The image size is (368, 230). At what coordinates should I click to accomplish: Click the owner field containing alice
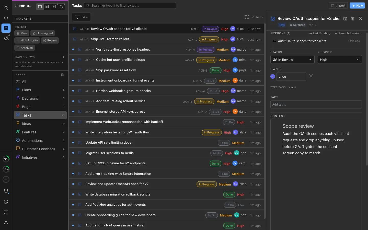pos(291,76)
